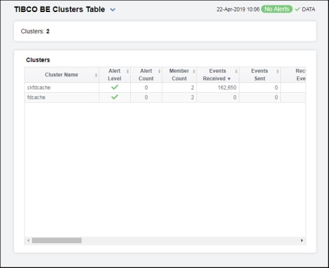Click the horizontal scrollbar right arrow

tap(302, 241)
